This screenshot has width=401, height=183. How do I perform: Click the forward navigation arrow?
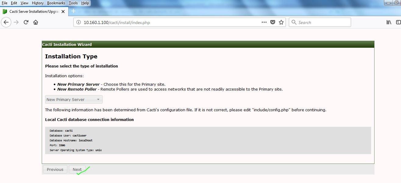pyautogui.click(x=16, y=22)
